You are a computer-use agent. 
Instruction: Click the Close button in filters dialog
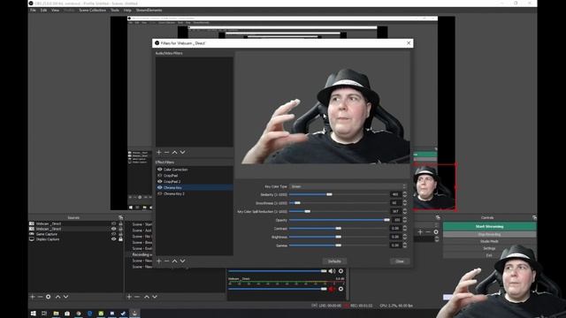[400, 261]
